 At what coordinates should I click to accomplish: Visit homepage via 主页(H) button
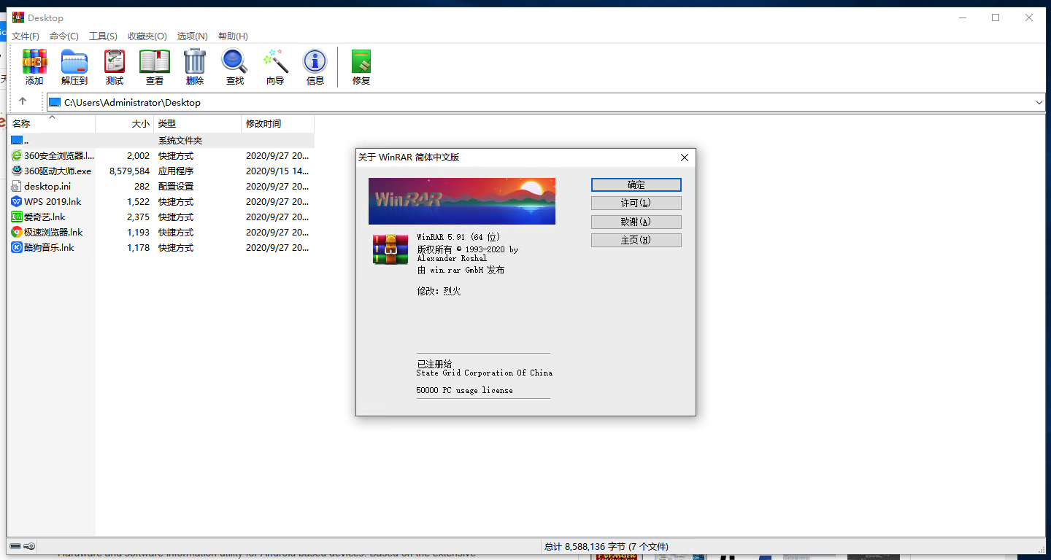coord(636,239)
